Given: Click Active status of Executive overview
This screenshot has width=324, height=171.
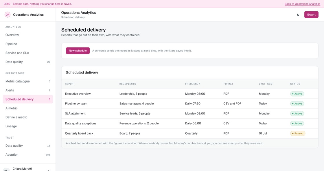Looking at the screenshot, I should click(x=297, y=94).
